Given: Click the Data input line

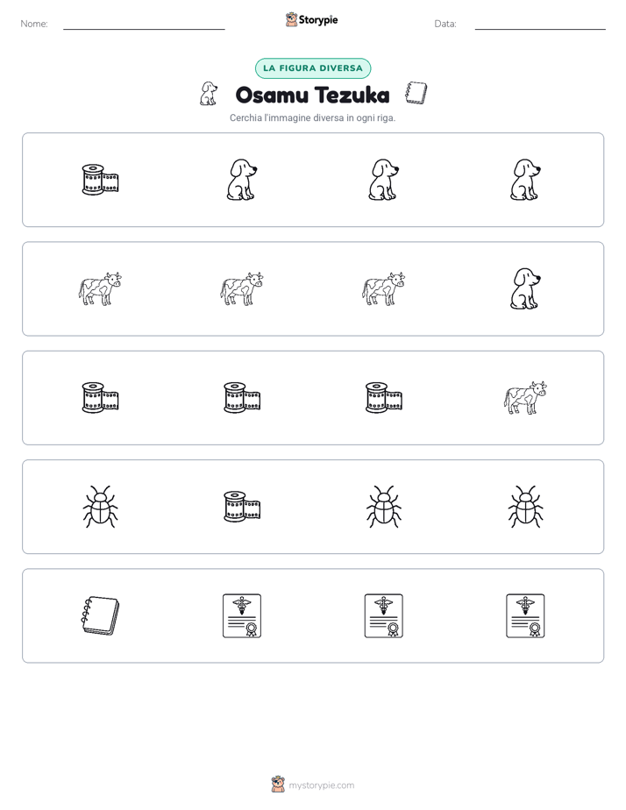Looking at the screenshot, I should (x=540, y=25).
